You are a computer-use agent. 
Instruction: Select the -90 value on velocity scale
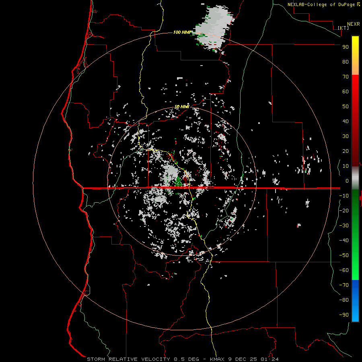(344, 315)
